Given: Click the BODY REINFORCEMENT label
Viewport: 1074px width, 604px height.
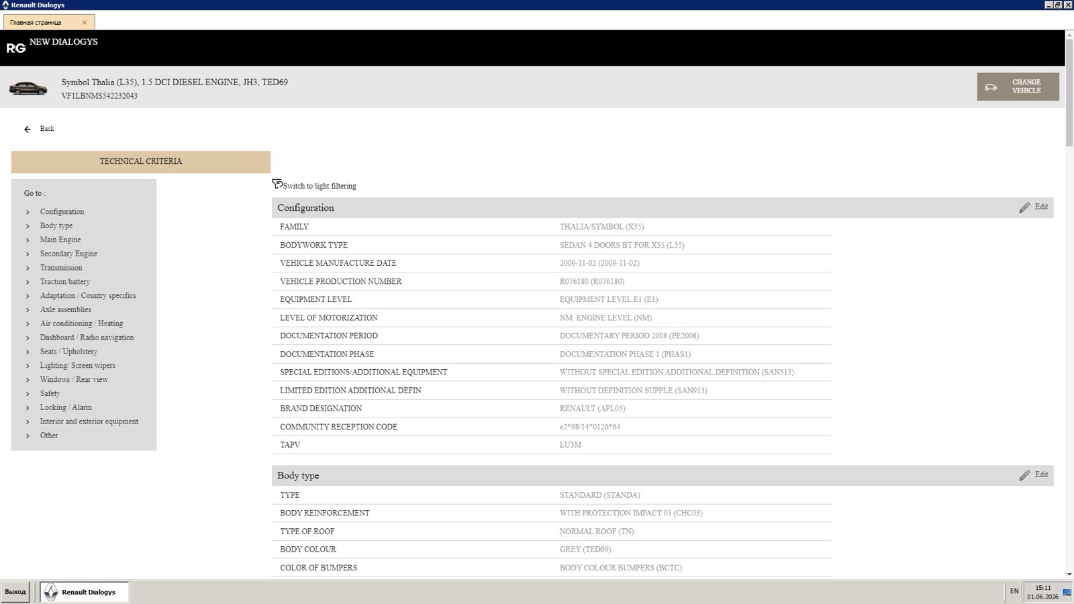Looking at the screenshot, I should (x=325, y=513).
